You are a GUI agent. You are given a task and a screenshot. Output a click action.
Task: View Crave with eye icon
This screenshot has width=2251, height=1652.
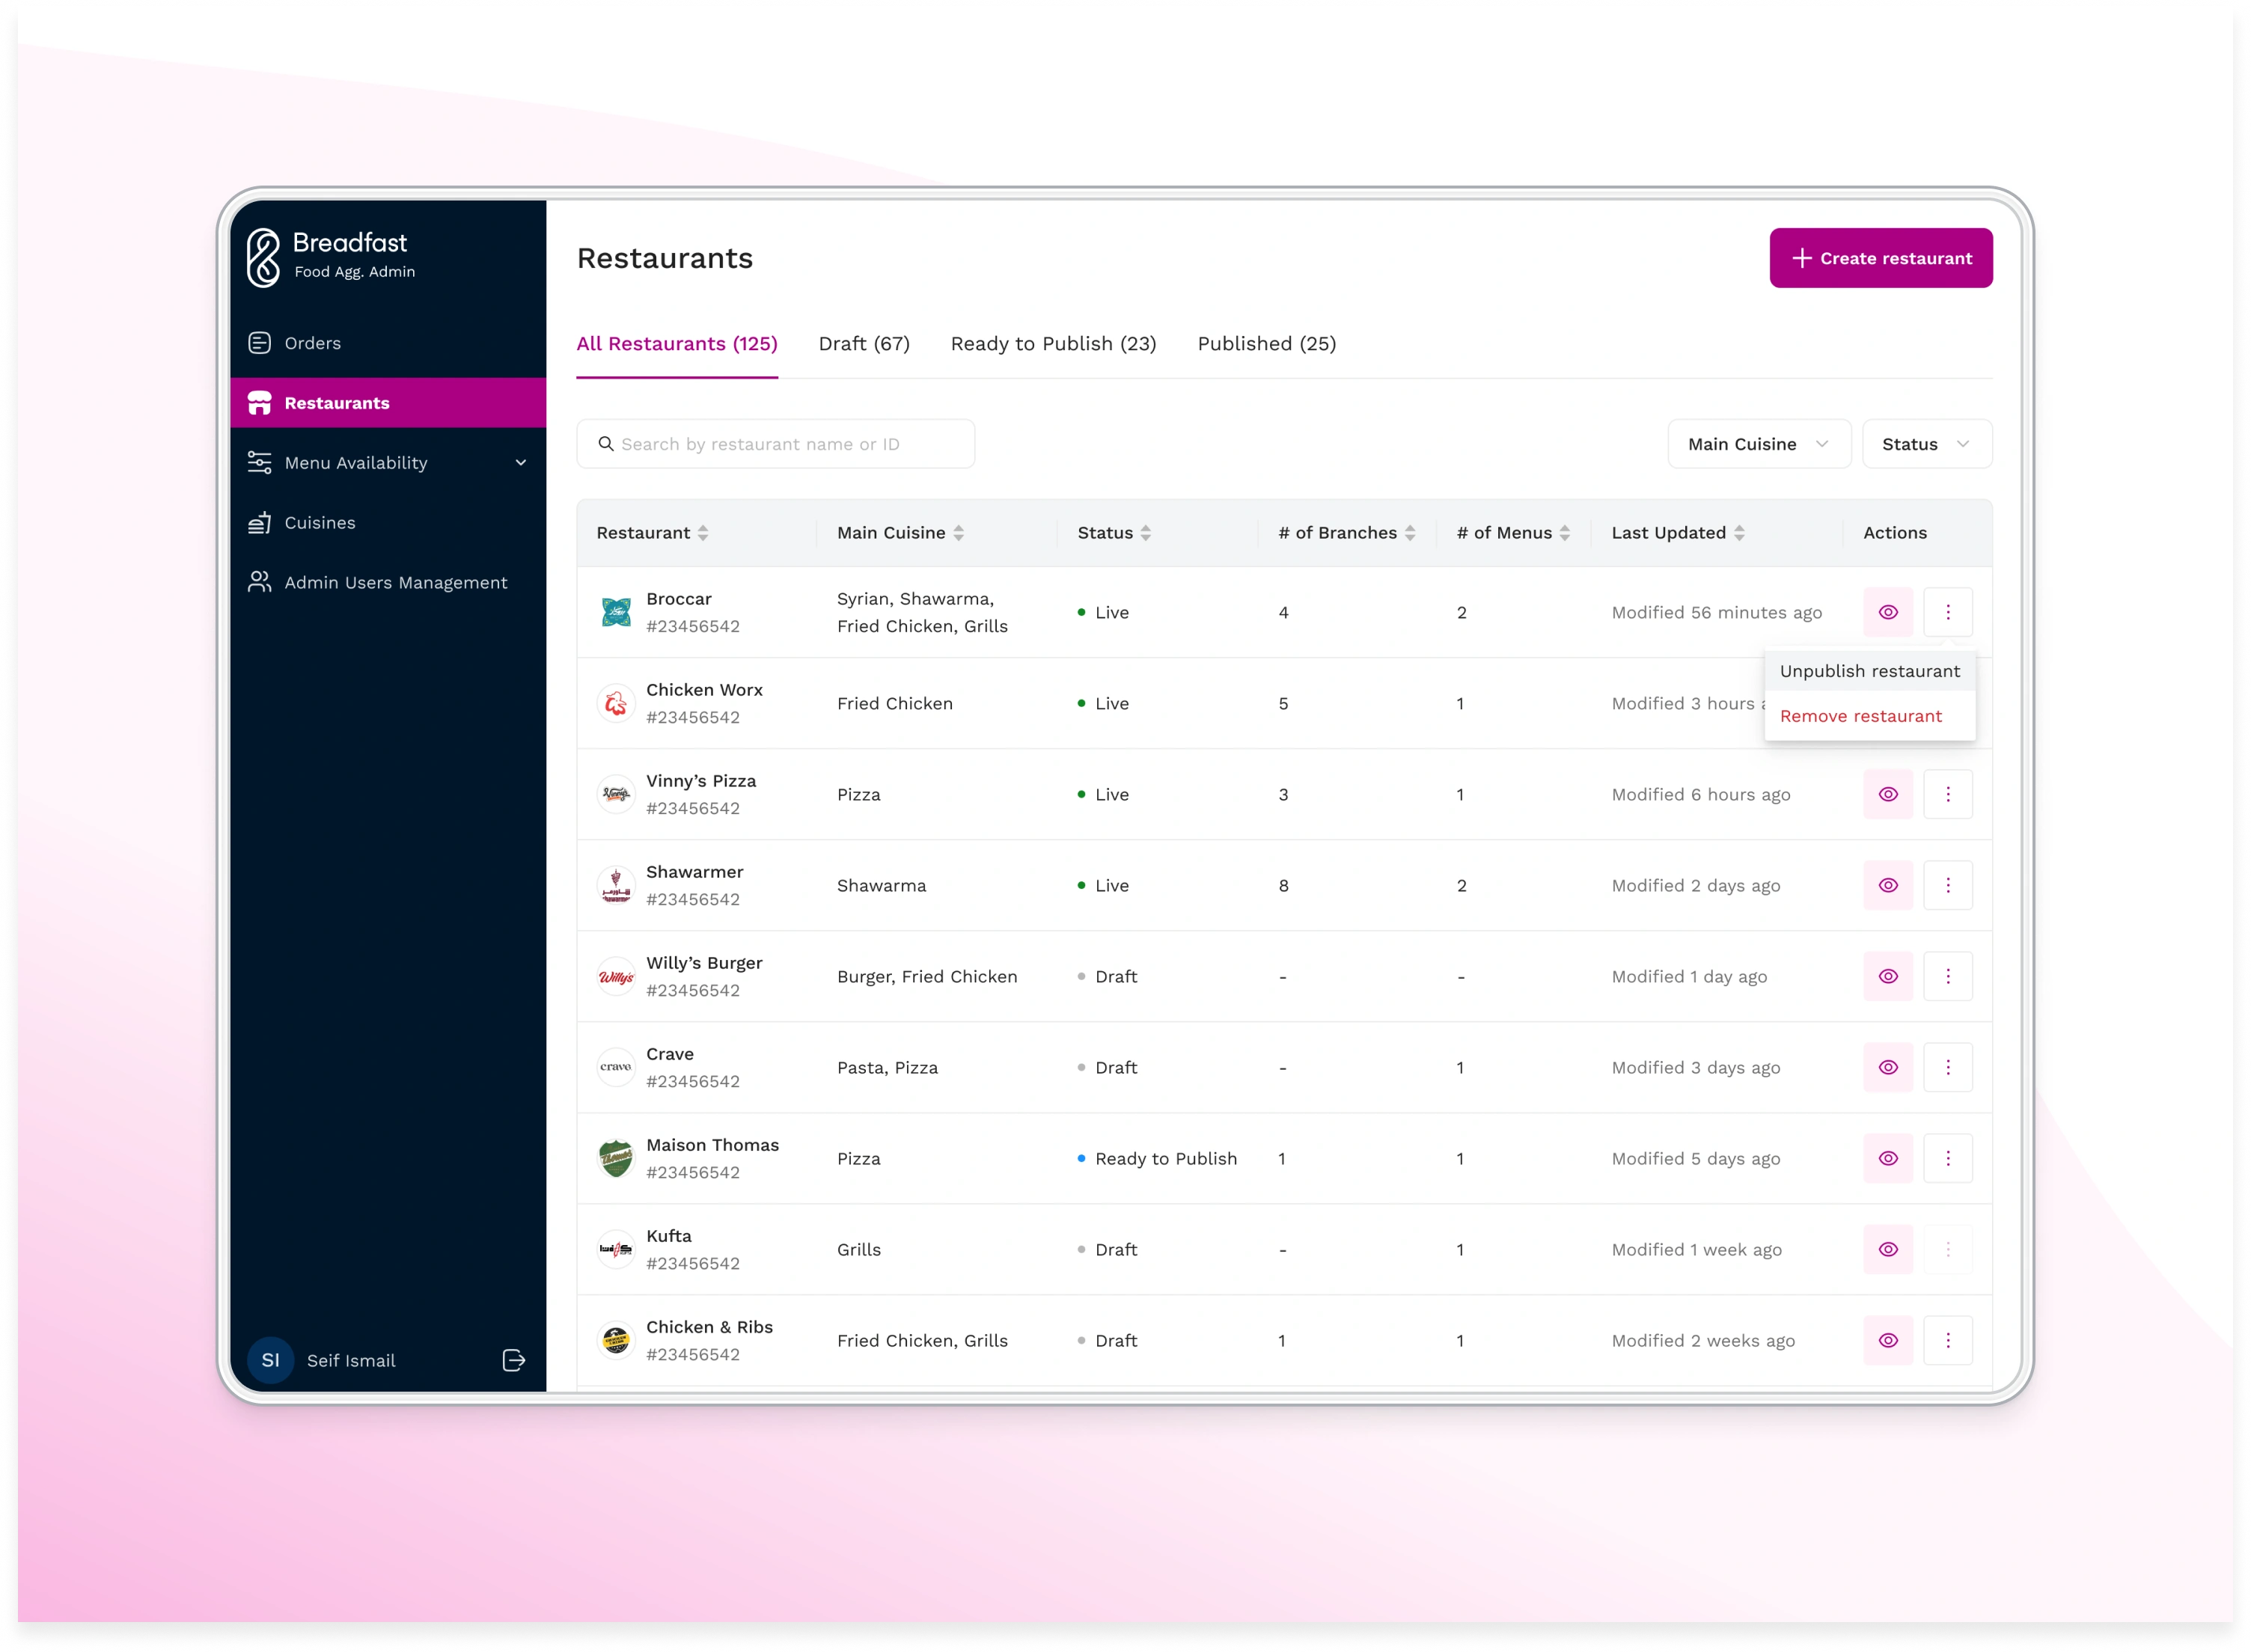tap(1888, 1067)
